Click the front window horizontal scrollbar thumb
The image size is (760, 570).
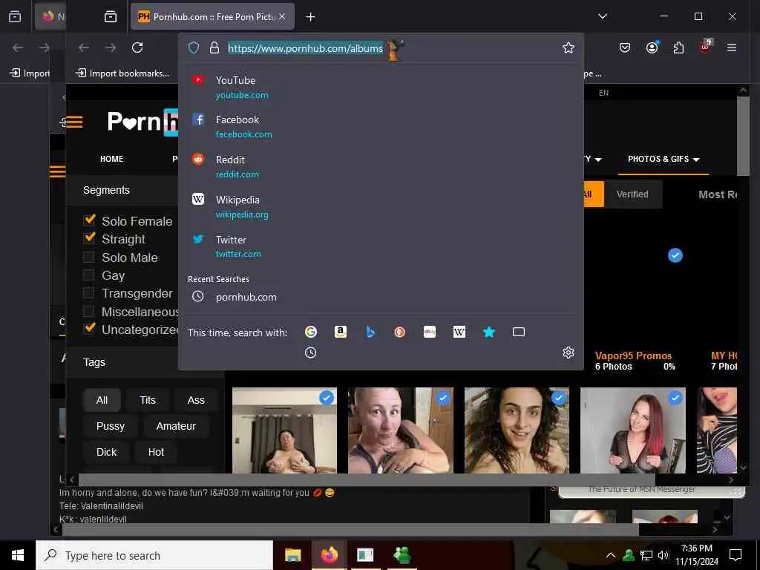[367, 480]
